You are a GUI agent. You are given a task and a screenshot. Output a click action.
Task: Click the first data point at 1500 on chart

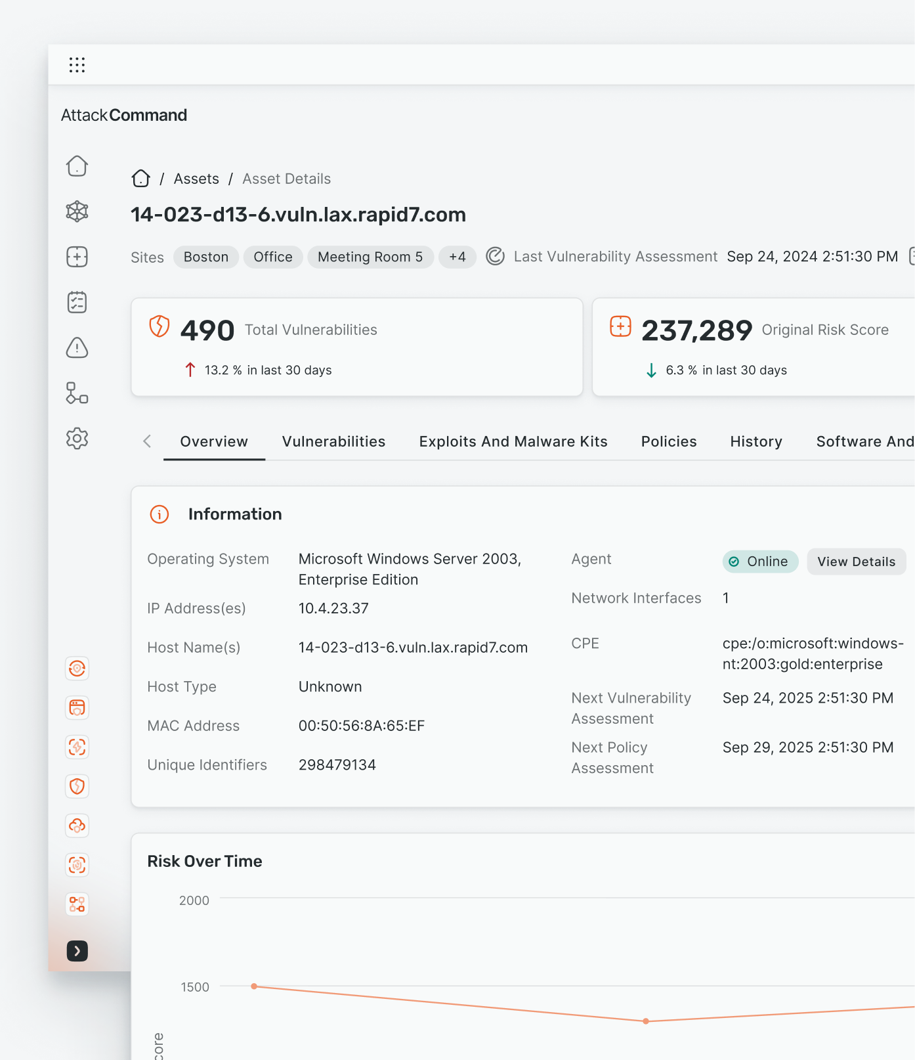[254, 986]
